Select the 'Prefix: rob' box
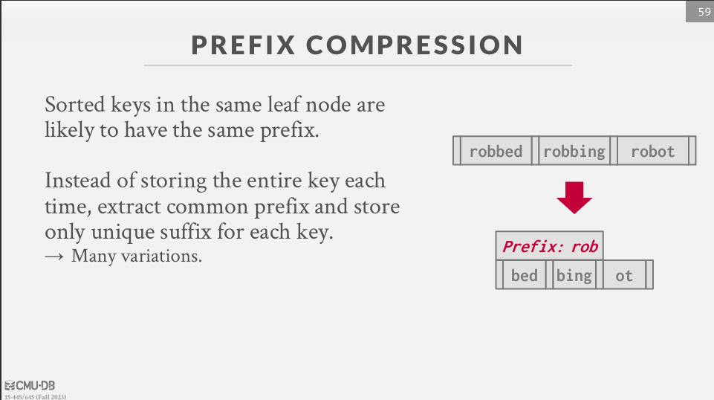The height and width of the screenshot is (400, 714). (550, 246)
